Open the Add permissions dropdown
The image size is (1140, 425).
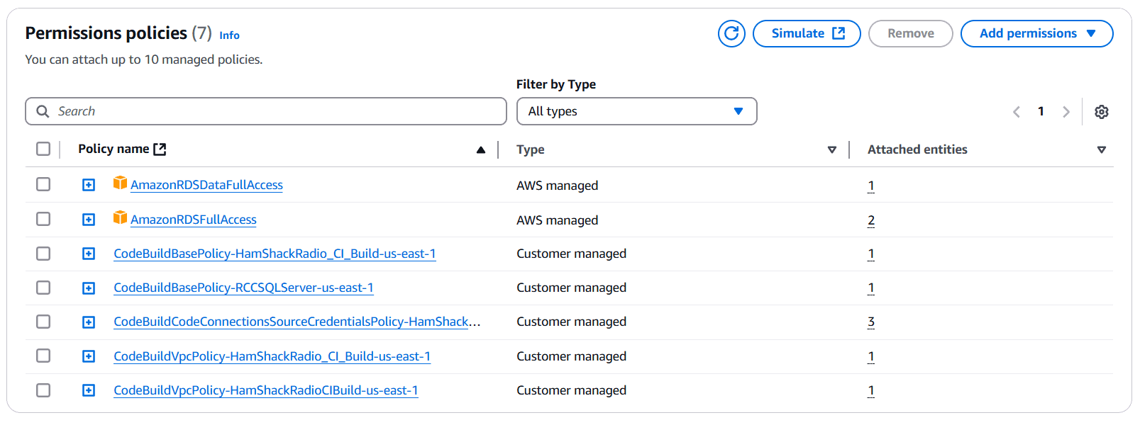(1036, 33)
